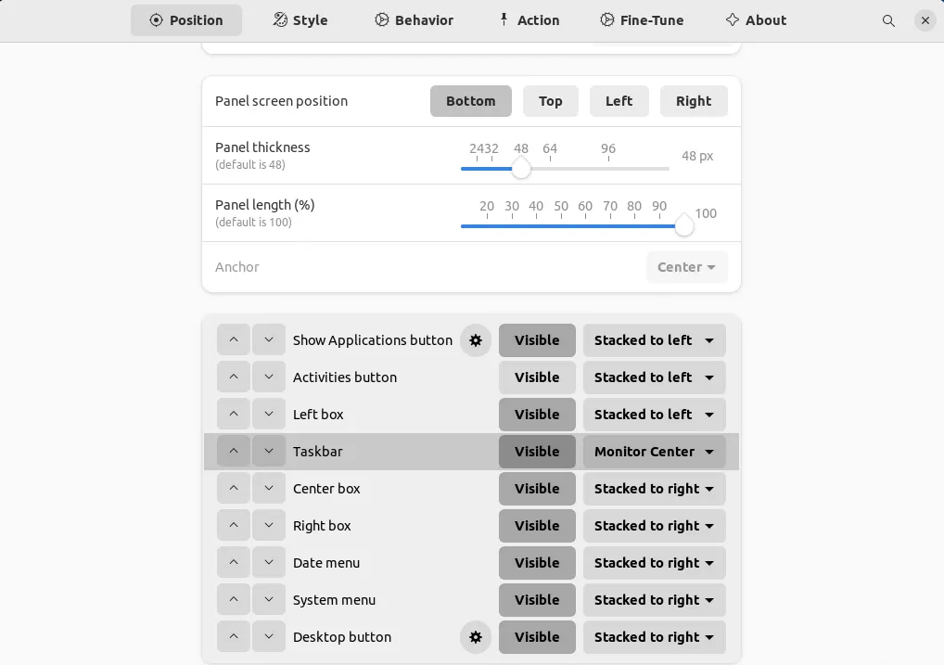Set panel screen position to Right
This screenshot has height=665, width=944.
pyautogui.click(x=694, y=101)
